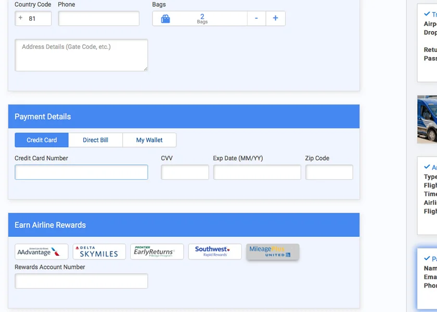Click the '2 Bags' count display
The image size is (437, 312).
pyautogui.click(x=202, y=19)
